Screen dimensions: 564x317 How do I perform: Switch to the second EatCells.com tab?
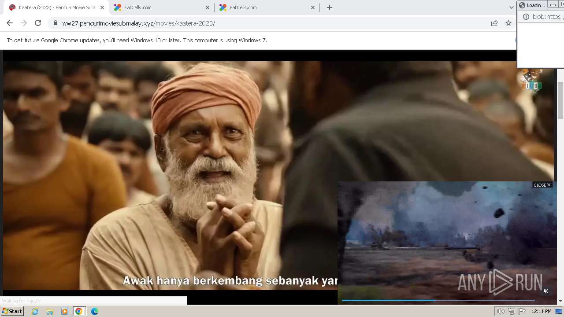click(x=267, y=7)
